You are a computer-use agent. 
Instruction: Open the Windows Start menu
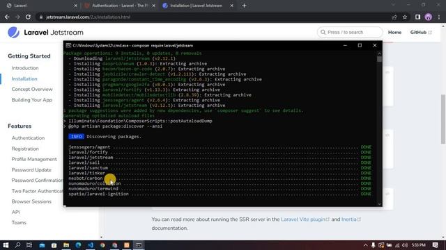tap(6, 245)
